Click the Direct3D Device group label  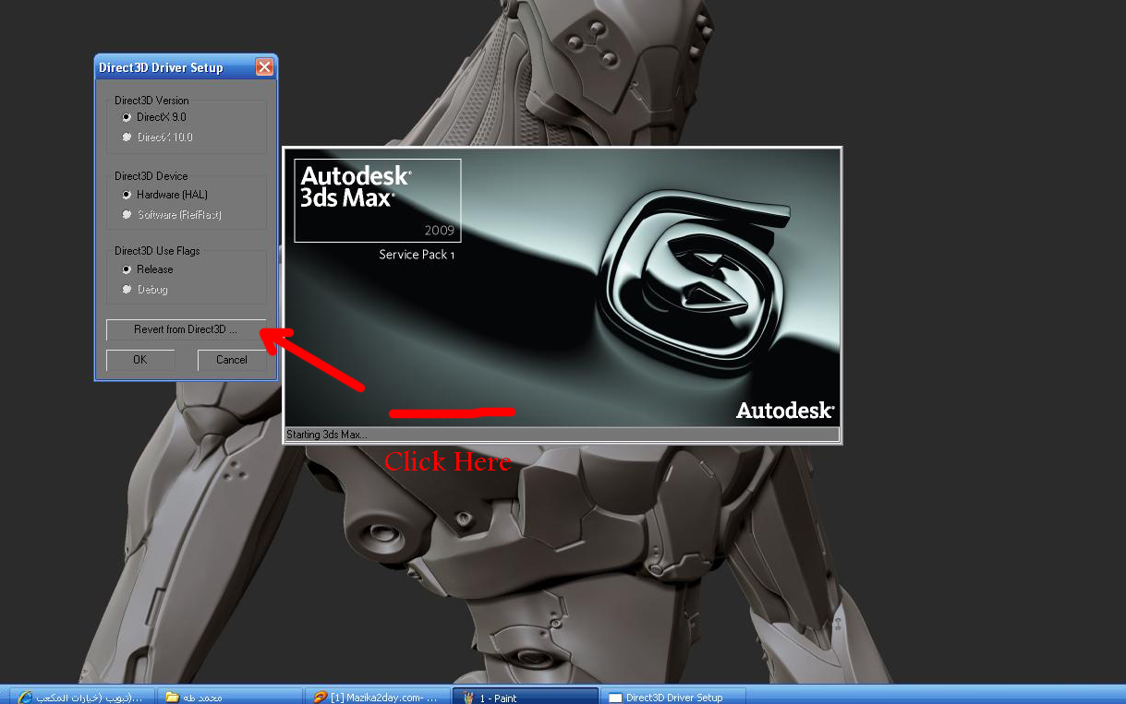151,176
